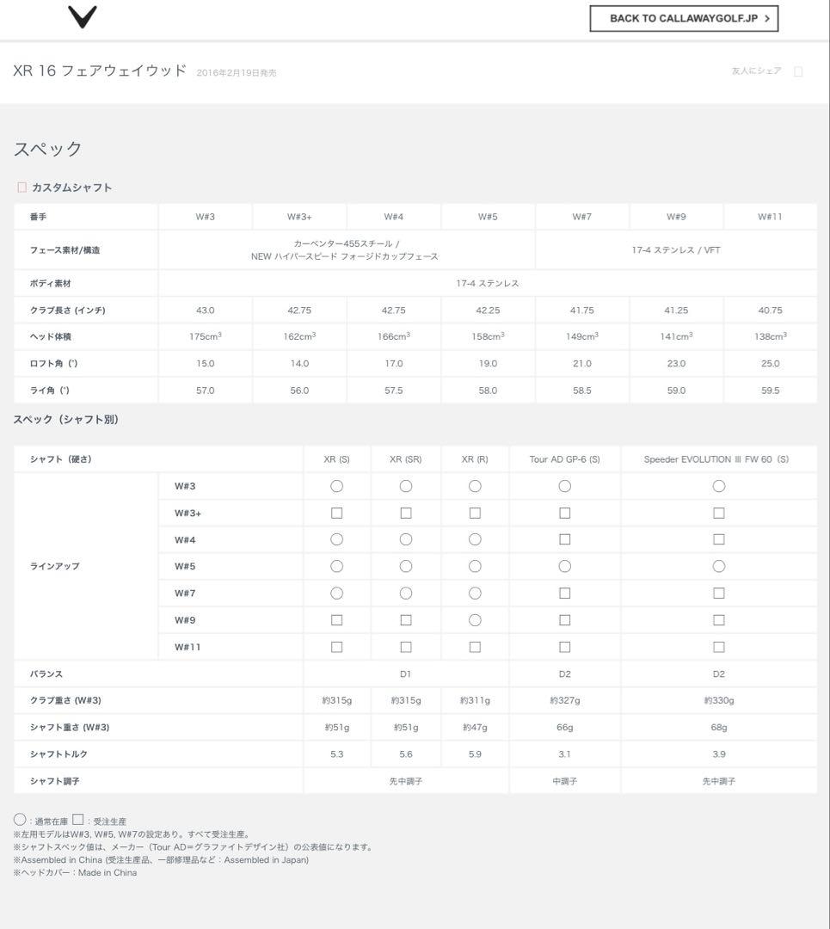830x929 pixels.
Task: Click the share icon beside 友人にシェア
Action: (x=798, y=71)
